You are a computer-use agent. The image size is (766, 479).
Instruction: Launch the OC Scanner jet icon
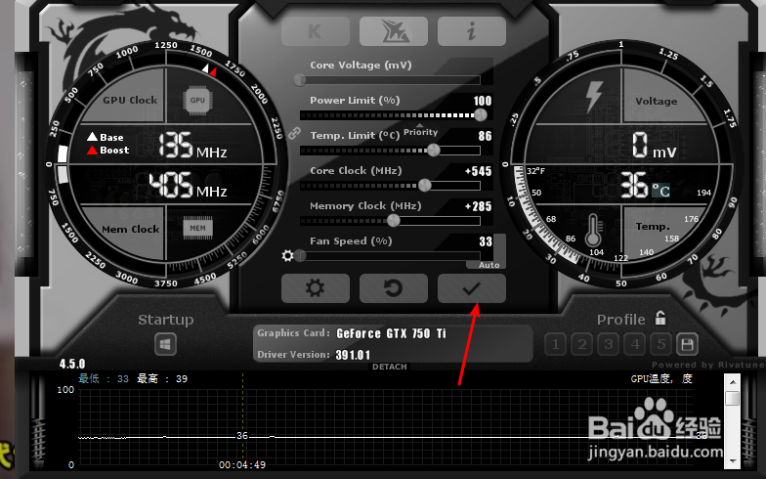click(x=393, y=31)
